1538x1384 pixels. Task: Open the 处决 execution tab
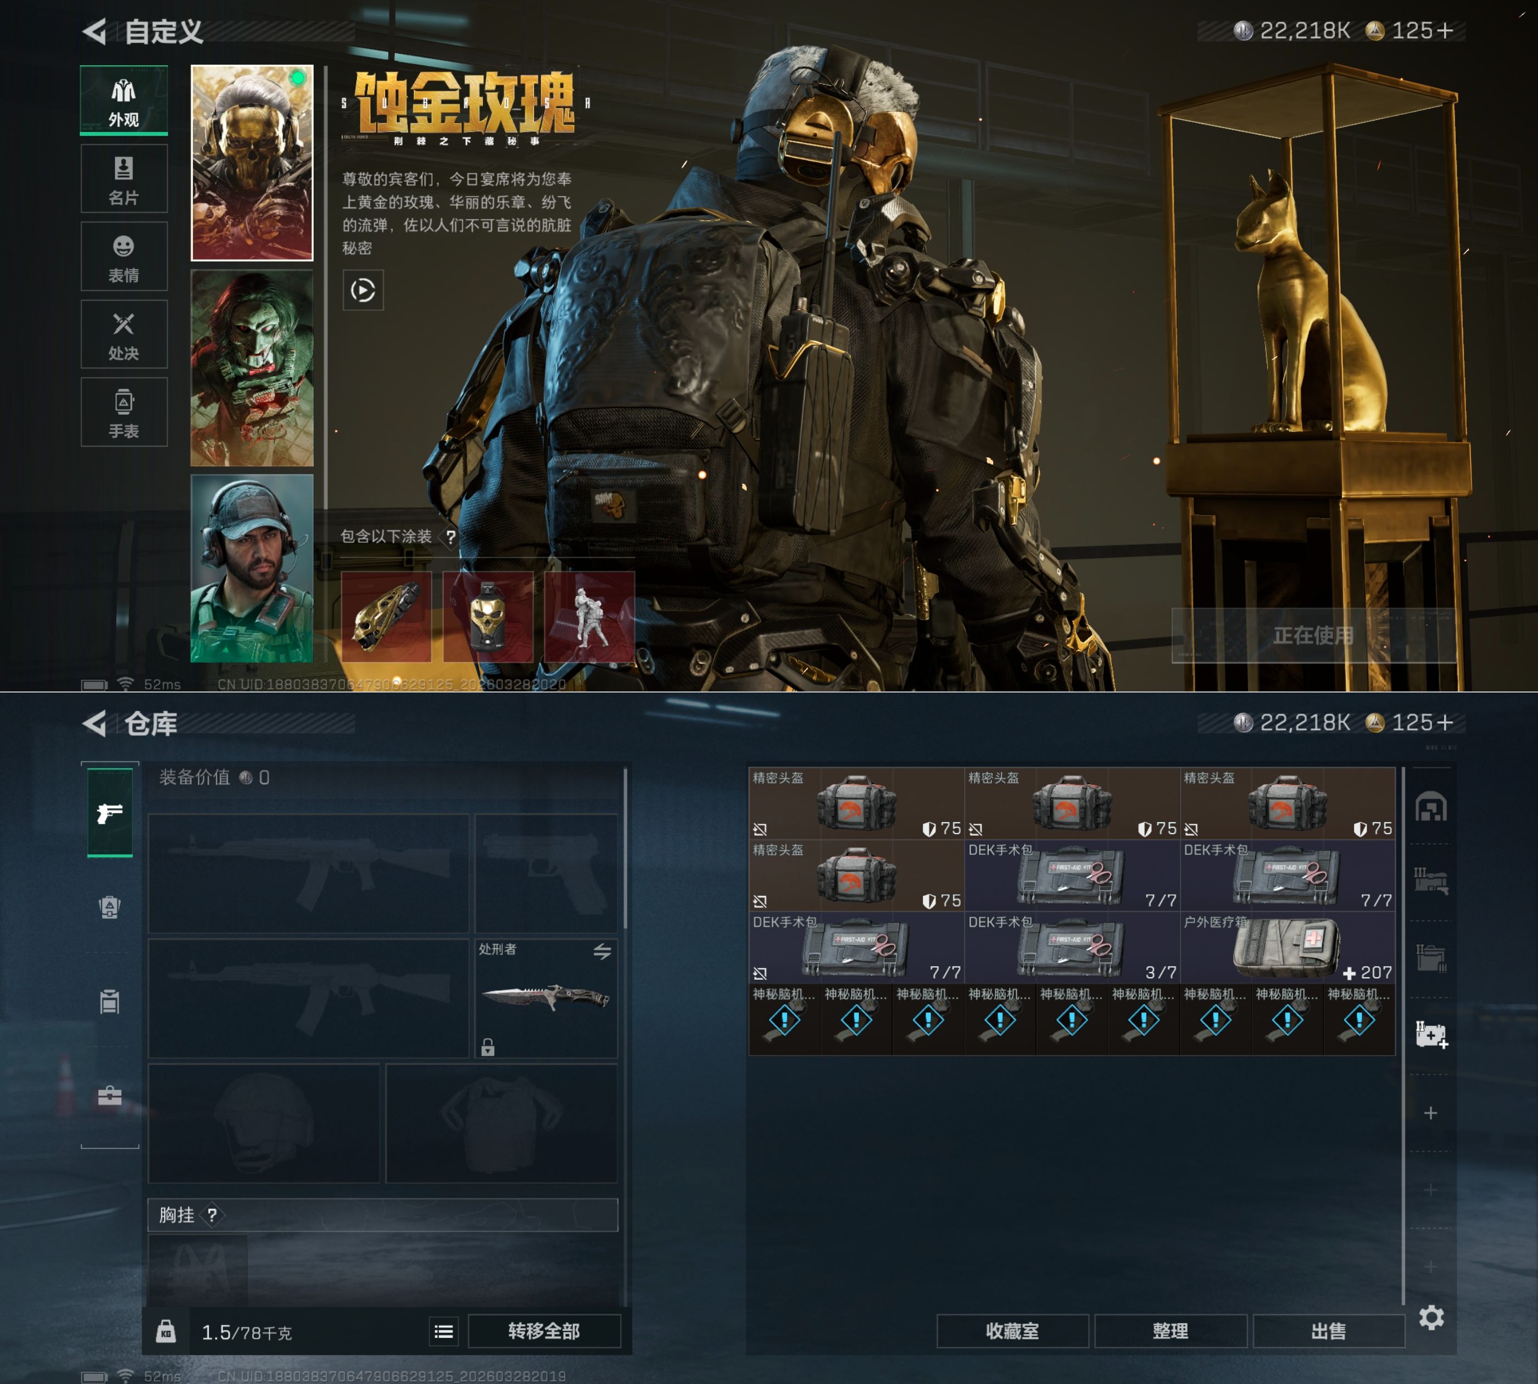pos(124,336)
